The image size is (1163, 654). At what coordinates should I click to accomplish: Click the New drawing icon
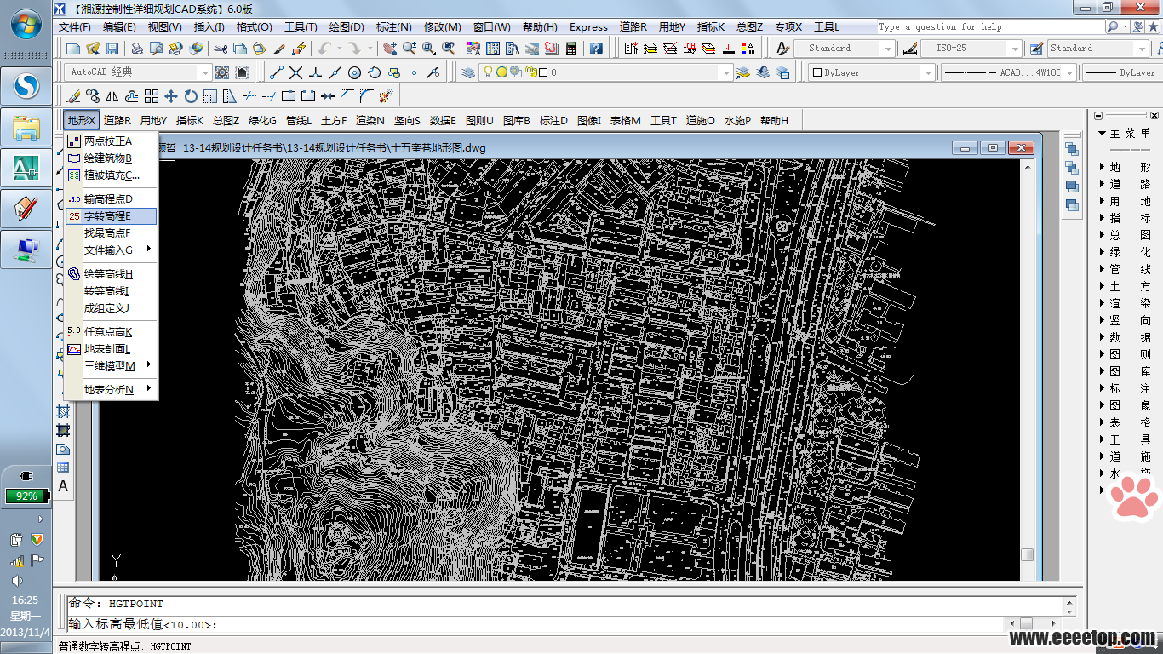click(73, 49)
